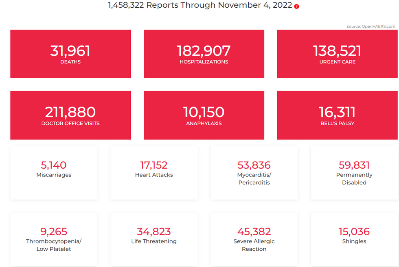Click the 211,880 Doctor Office Visits tile
The width and height of the screenshot is (399, 267).
[70, 115]
